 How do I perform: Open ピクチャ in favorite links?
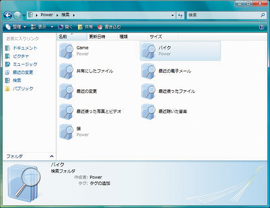[x=21, y=56]
